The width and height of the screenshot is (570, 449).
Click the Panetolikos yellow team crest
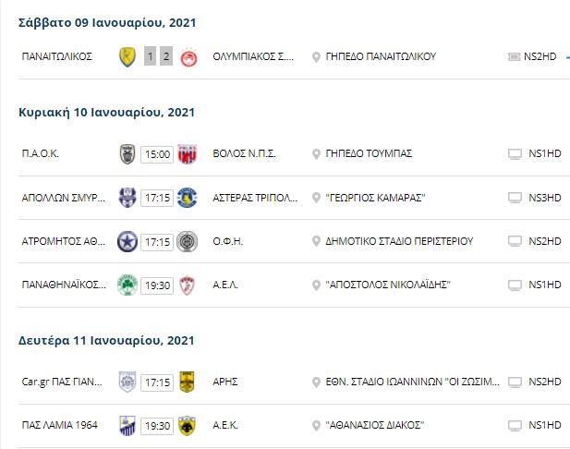[x=127, y=56]
